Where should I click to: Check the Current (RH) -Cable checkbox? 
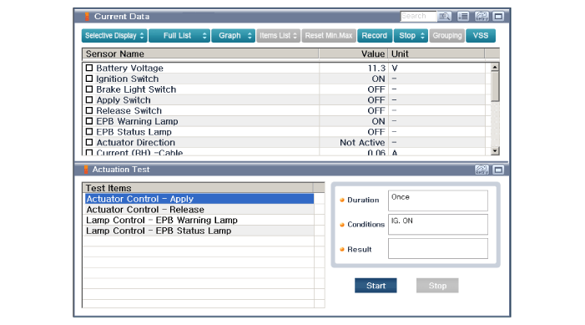tap(89, 152)
